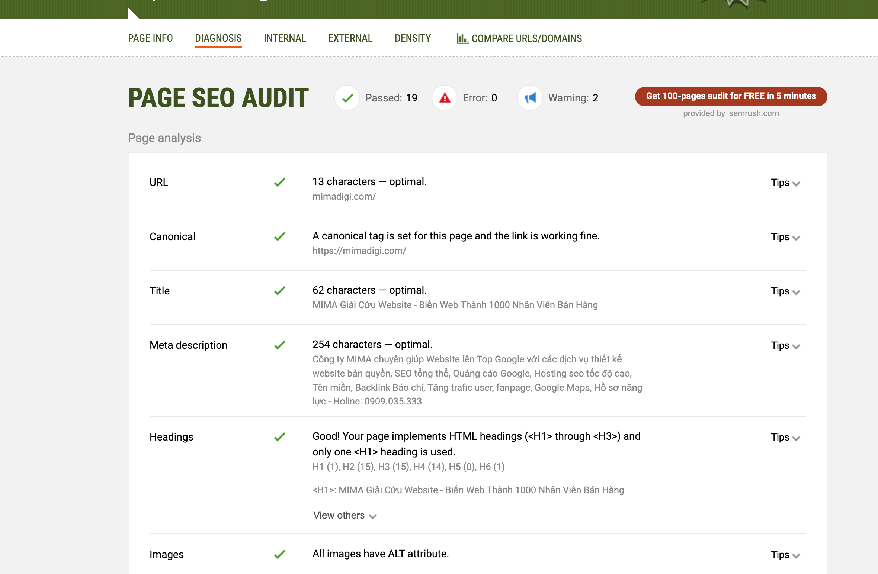The width and height of the screenshot is (878, 574).
Task: Click the Images row checkmark icon
Action: click(280, 554)
